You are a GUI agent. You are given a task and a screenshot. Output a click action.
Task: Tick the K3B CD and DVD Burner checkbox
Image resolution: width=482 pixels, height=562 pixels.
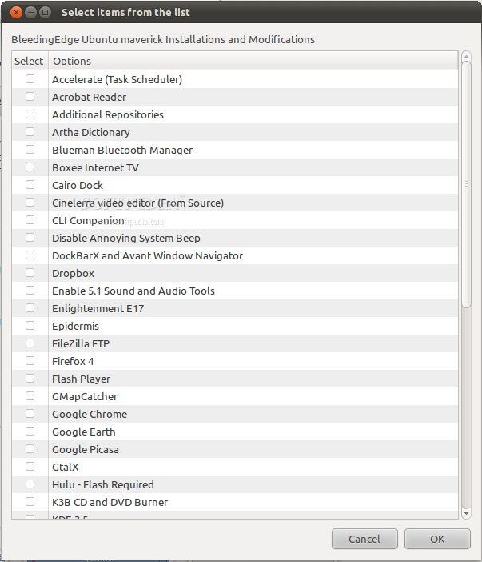coord(30,502)
